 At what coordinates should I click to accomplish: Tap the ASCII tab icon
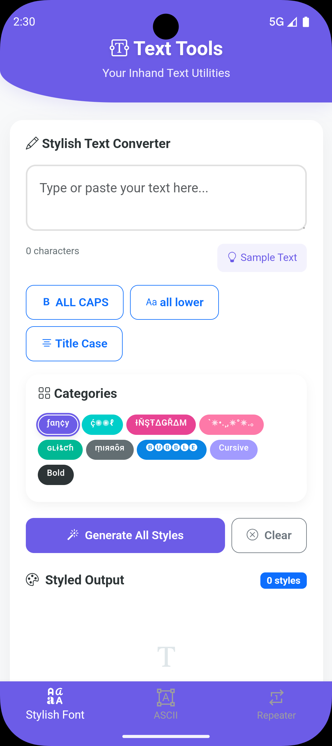pyautogui.click(x=166, y=697)
